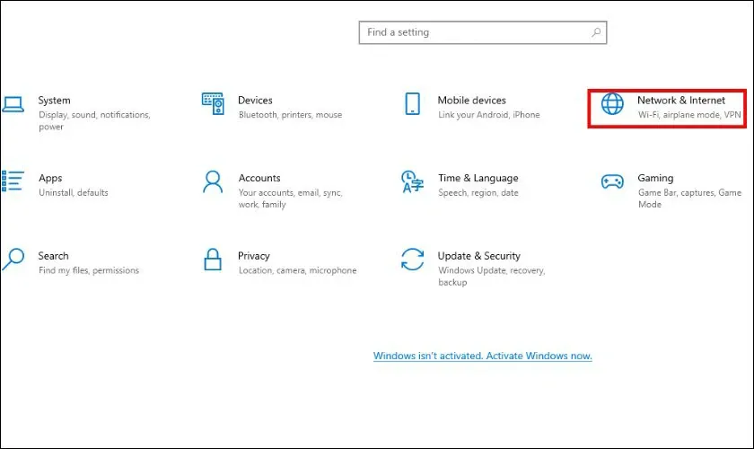Click the System laptop icon
Viewport: 754px width, 449px height.
13,103
